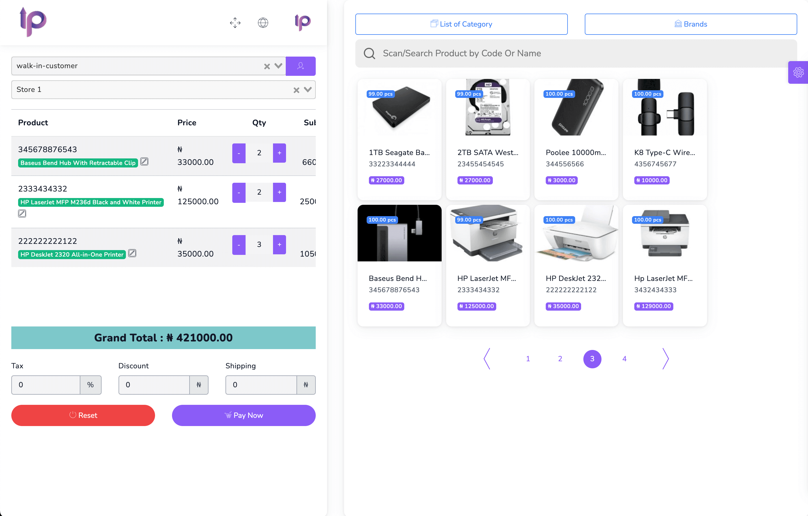Expand the customer dropdown arrow
The height and width of the screenshot is (516, 808).
point(278,66)
